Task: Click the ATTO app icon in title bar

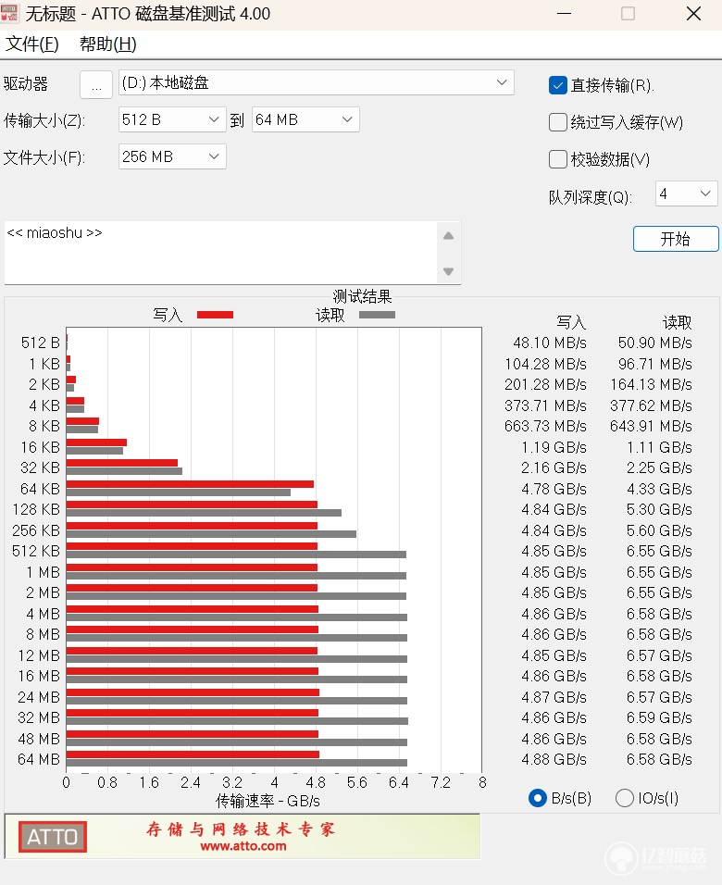Action: (x=9, y=13)
